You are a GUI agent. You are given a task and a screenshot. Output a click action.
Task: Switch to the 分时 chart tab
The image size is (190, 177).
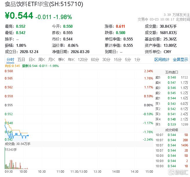[10, 59]
